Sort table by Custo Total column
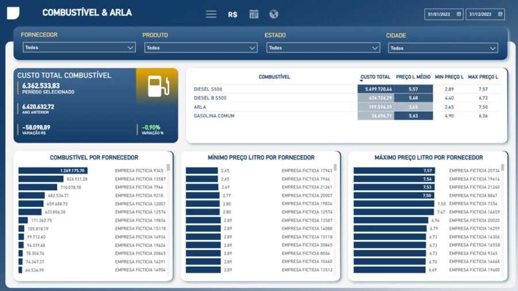 click(x=375, y=77)
